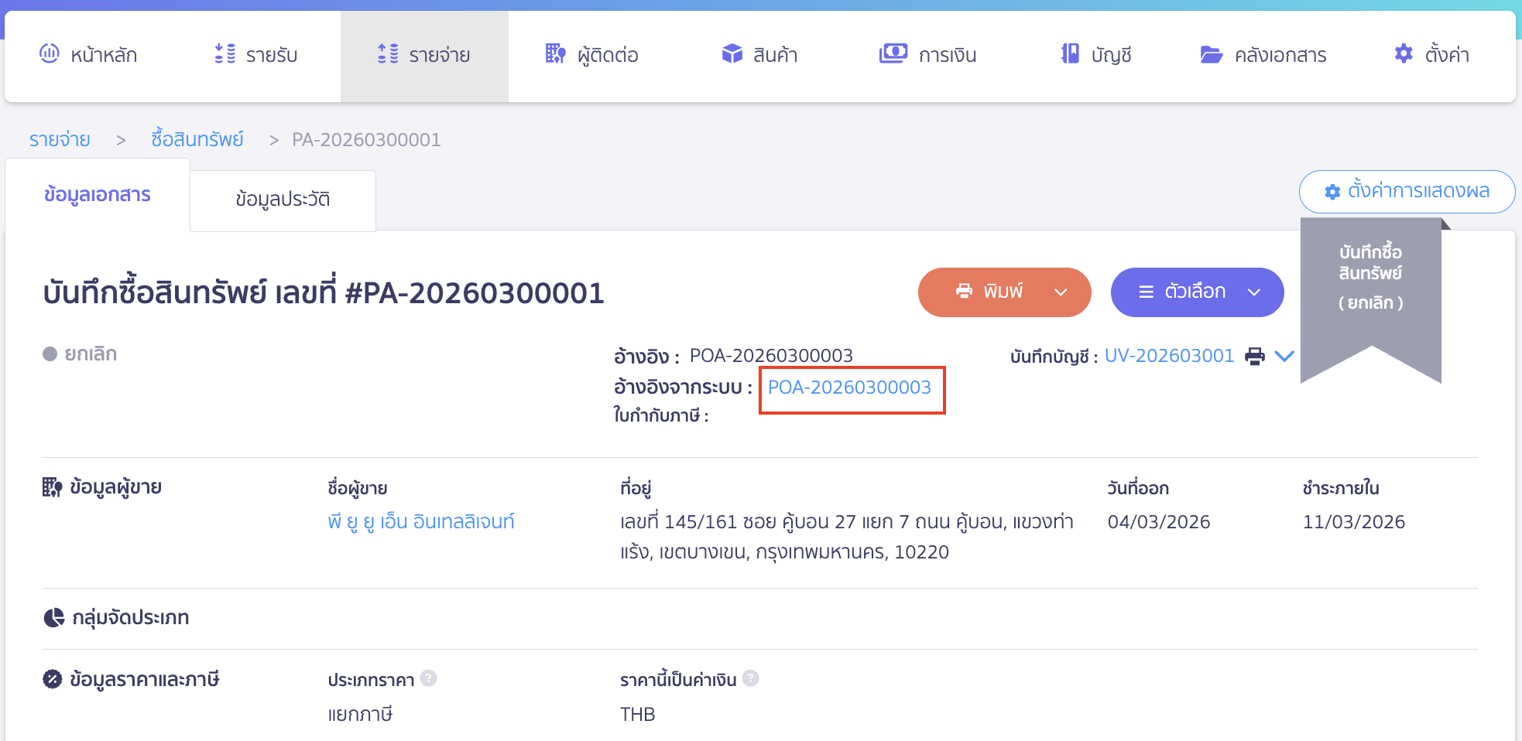1522x741 pixels.
Task: Open linked document POA-20260300003
Action: (849, 388)
